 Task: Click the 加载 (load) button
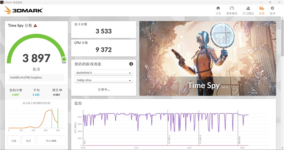click(14, 141)
